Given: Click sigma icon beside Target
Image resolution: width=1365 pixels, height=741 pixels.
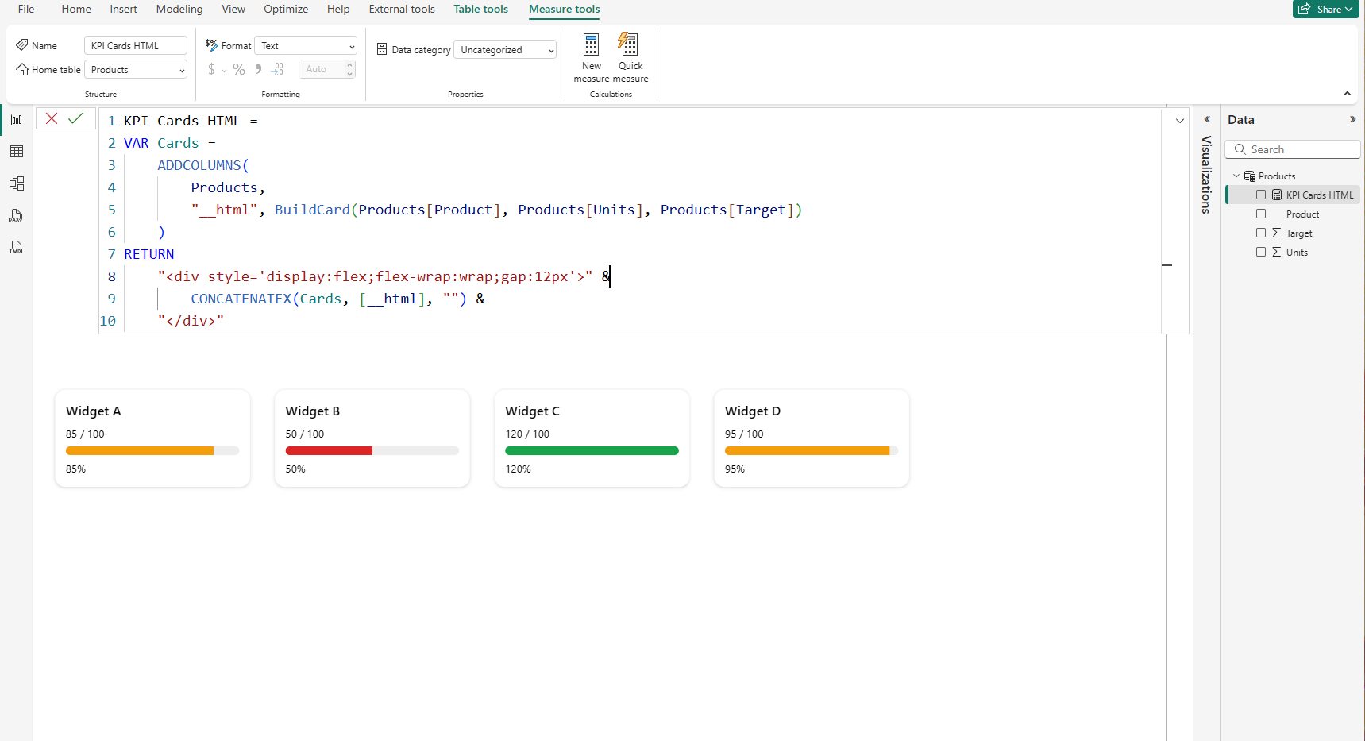Looking at the screenshot, I should (x=1277, y=233).
